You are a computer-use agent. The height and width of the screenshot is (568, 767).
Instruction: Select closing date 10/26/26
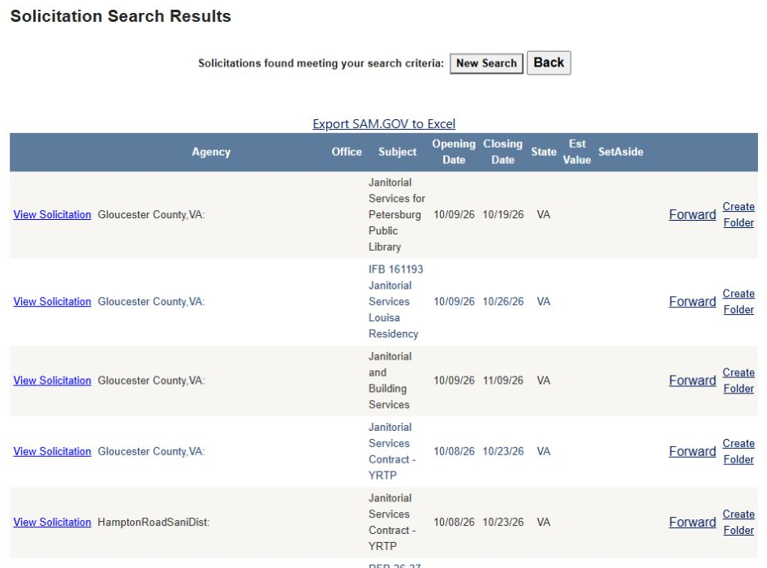503,302
